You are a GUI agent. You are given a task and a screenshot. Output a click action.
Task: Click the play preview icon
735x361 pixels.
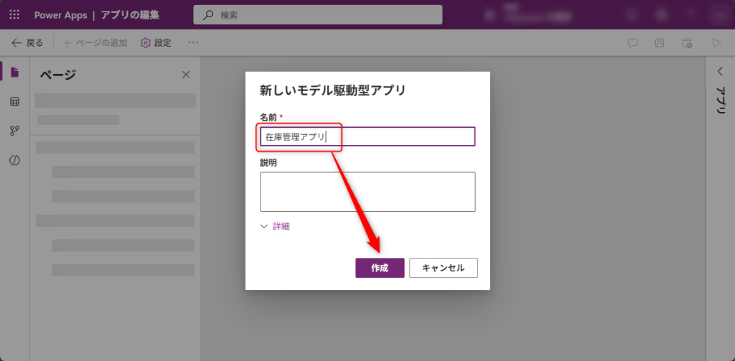click(x=716, y=43)
